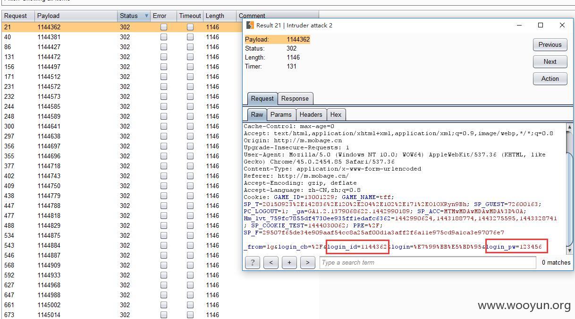575x319 pixels.
Task: Click the Referer header line
Action: coord(296,176)
